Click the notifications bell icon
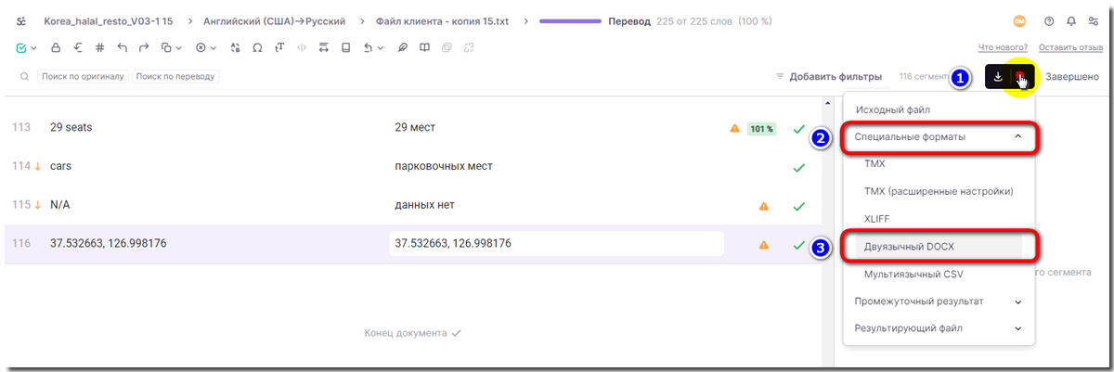 [x=1071, y=20]
